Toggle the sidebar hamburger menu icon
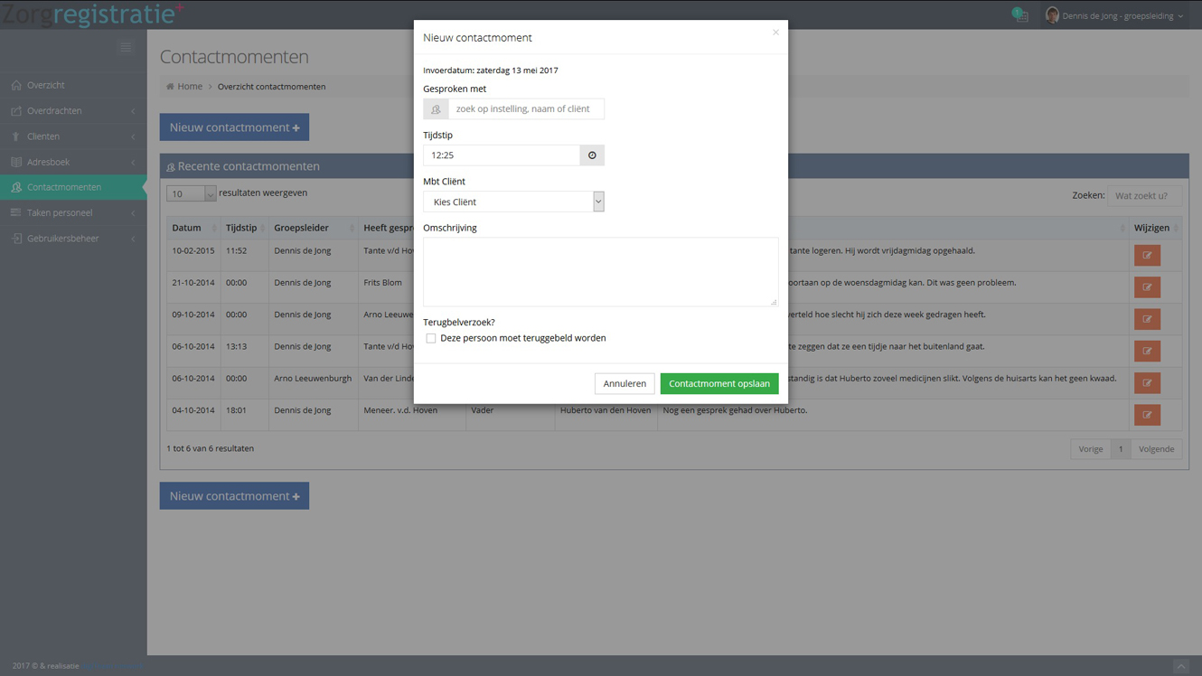The width and height of the screenshot is (1202, 676). tap(126, 47)
